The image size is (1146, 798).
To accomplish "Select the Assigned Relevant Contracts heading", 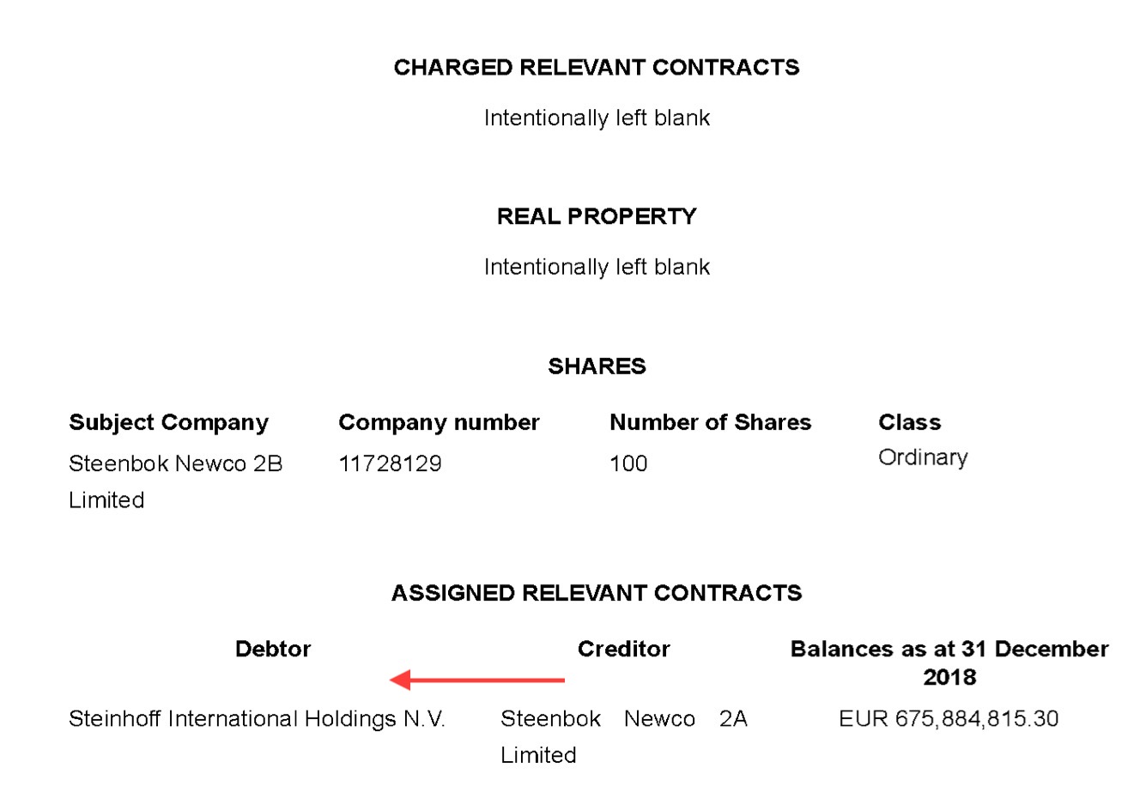I will 597,593.
